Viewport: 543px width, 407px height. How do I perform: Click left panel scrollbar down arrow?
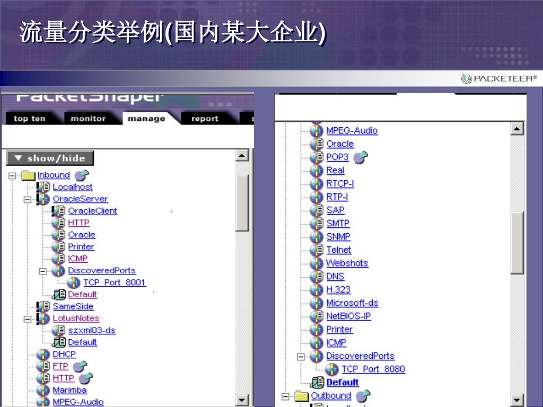pyautogui.click(x=242, y=400)
